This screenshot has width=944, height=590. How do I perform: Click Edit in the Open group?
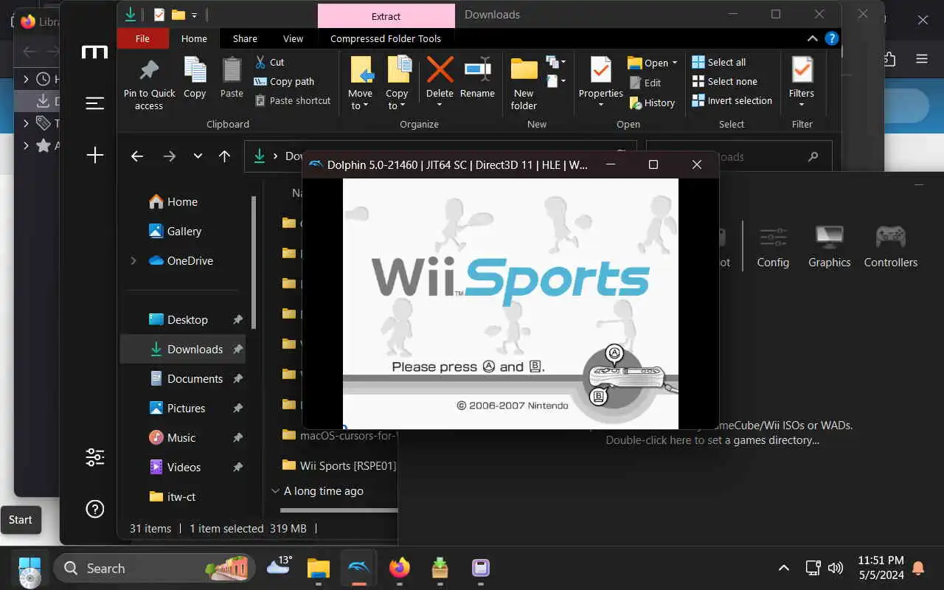pos(645,83)
